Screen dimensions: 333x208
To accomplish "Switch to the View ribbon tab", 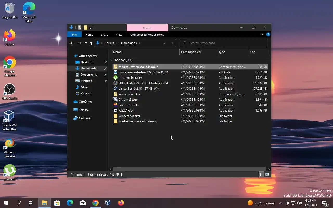I will pos(119,35).
